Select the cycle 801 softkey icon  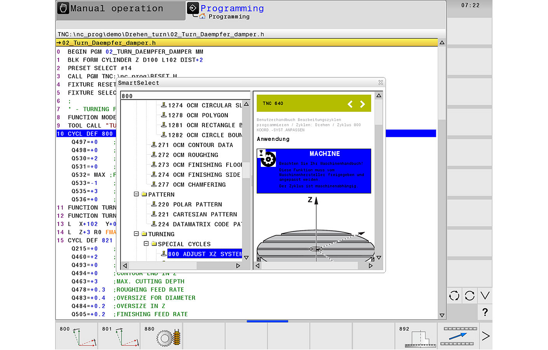119,335
